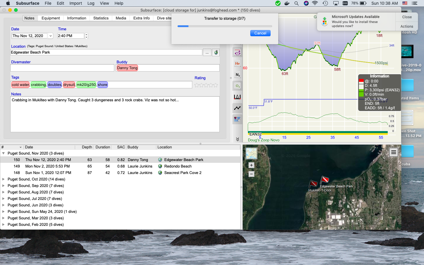Toggle He partial pressure on the dive profile
This screenshot has height=265, width=424.
click(x=237, y=63)
